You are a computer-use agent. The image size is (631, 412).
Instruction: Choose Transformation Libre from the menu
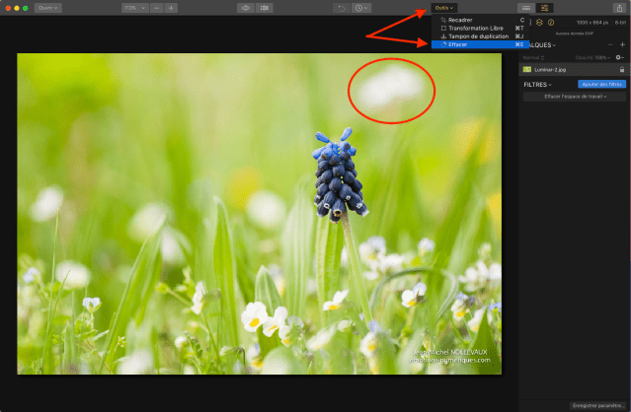(x=481, y=29)
